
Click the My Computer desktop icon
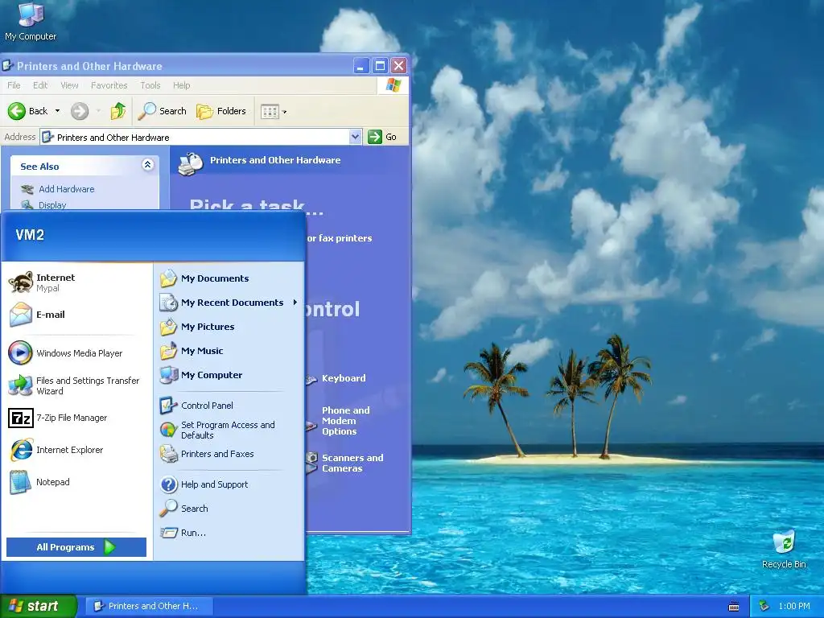31,21
